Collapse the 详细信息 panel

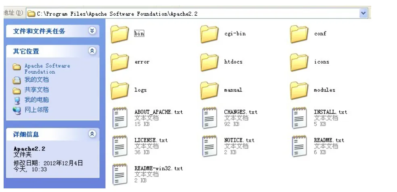click(x=92, y=134)
